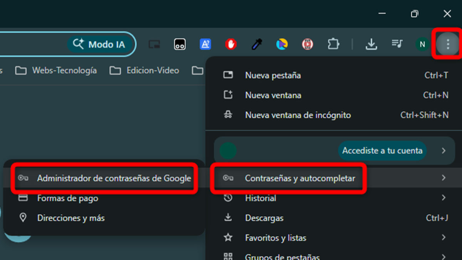Click the Ctrl+T shortcut label
The width and height of the screenshot is (462, 260).
point(436,75)
